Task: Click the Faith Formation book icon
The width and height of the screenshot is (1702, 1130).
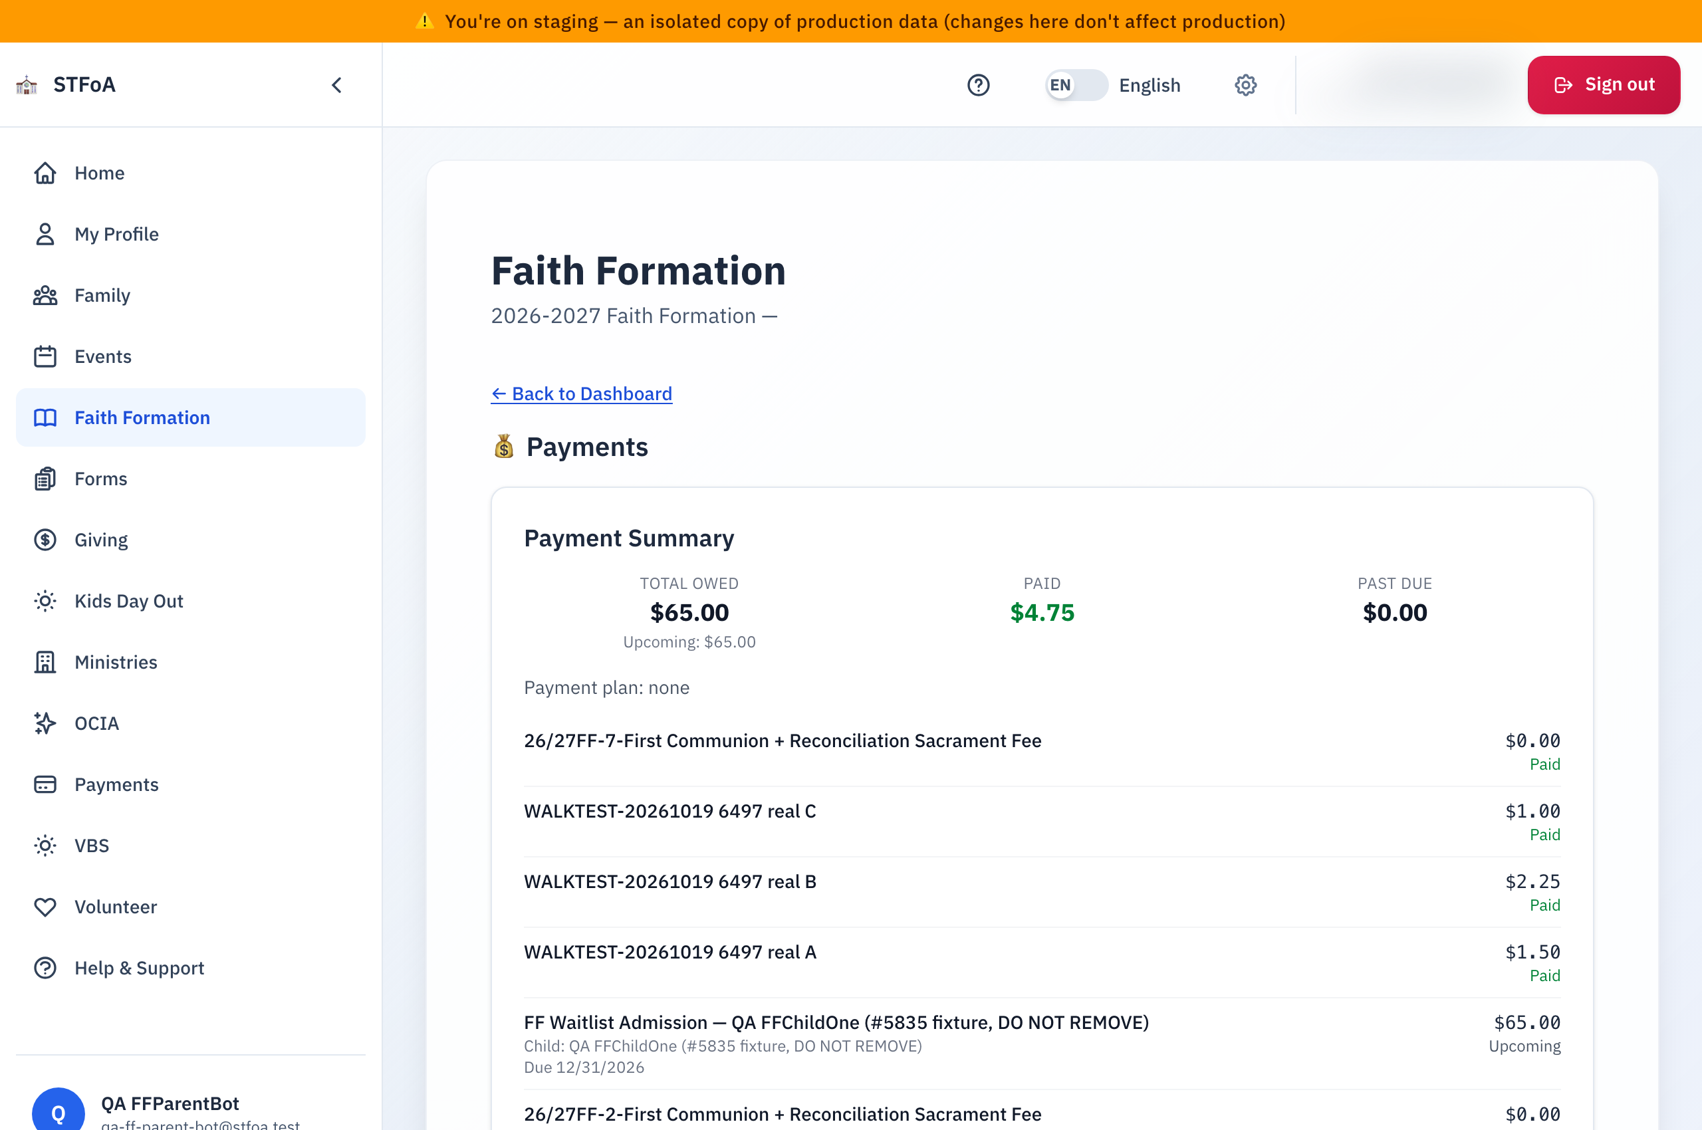Action: tap(45, 418)
